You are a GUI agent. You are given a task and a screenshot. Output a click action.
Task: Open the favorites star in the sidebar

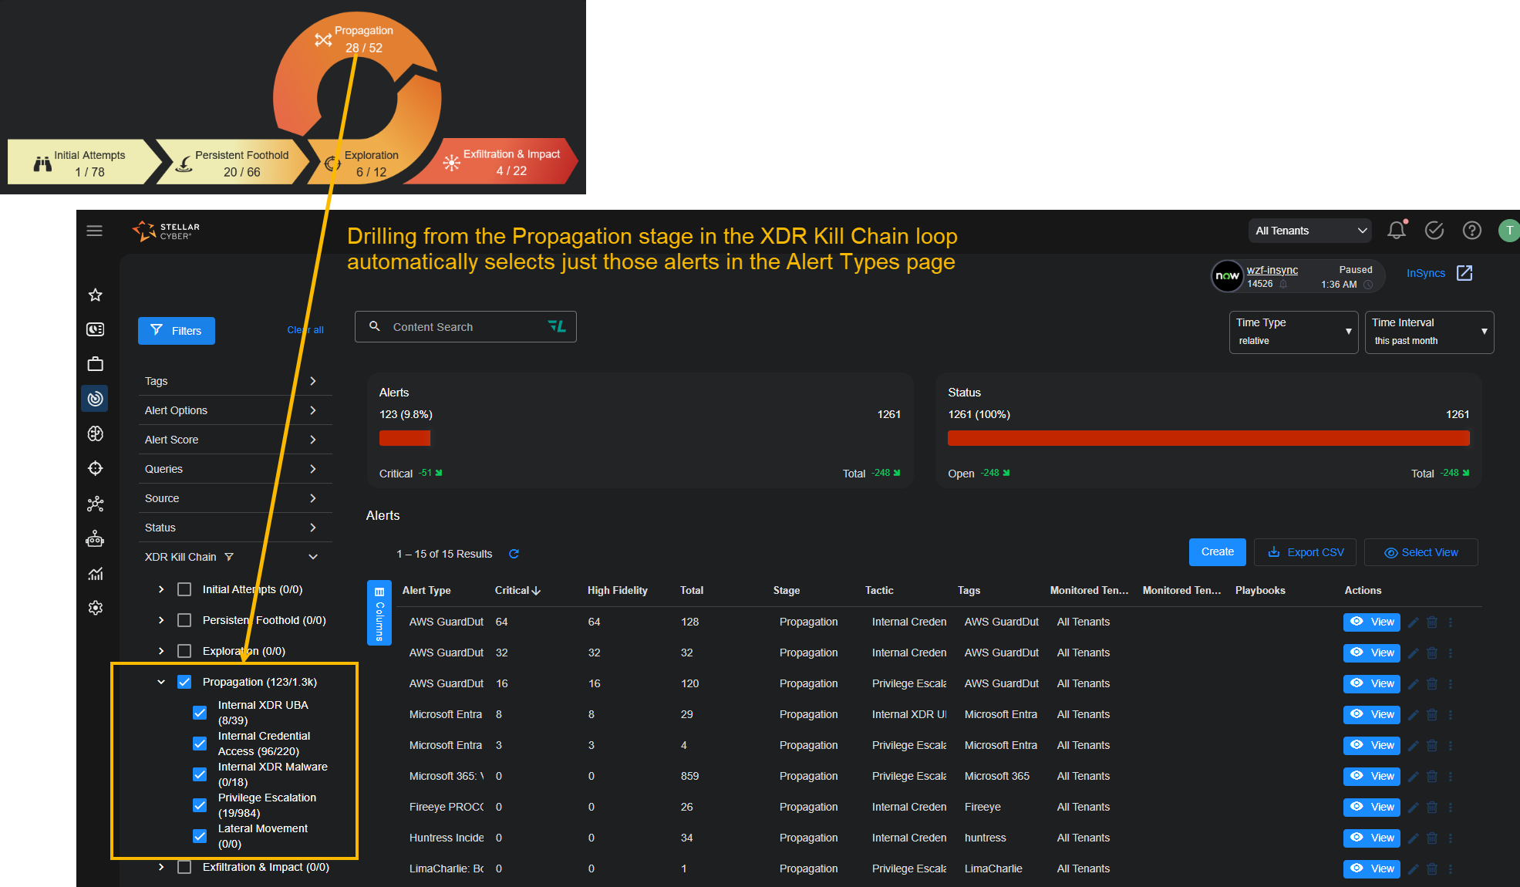point(96,295)
